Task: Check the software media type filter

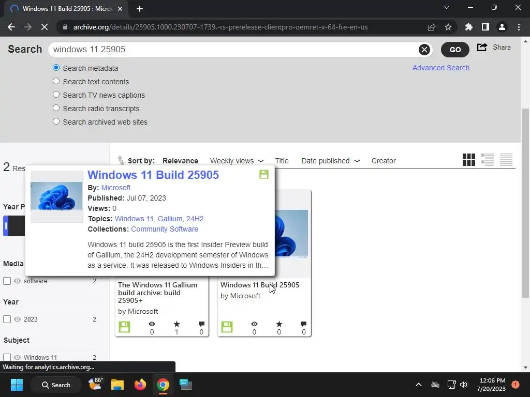Action: [x=7, y=281]
